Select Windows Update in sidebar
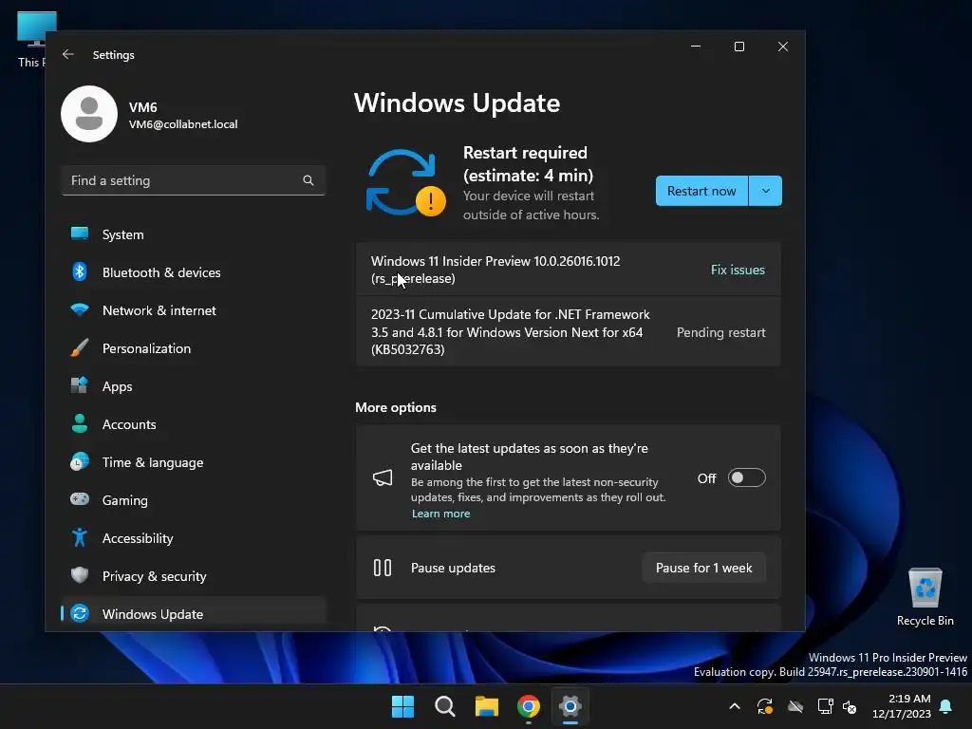Viewport: 972px width, 729px height. click(194, 614)
